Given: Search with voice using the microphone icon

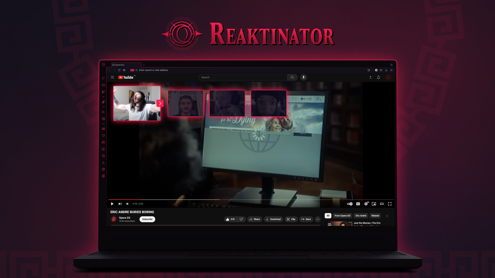Looking at the screenshot, I should pyautogui.click(x=303, y=77).
